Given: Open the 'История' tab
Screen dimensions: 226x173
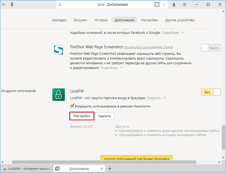Looking at the screenshot, I should tap(101, 20).
